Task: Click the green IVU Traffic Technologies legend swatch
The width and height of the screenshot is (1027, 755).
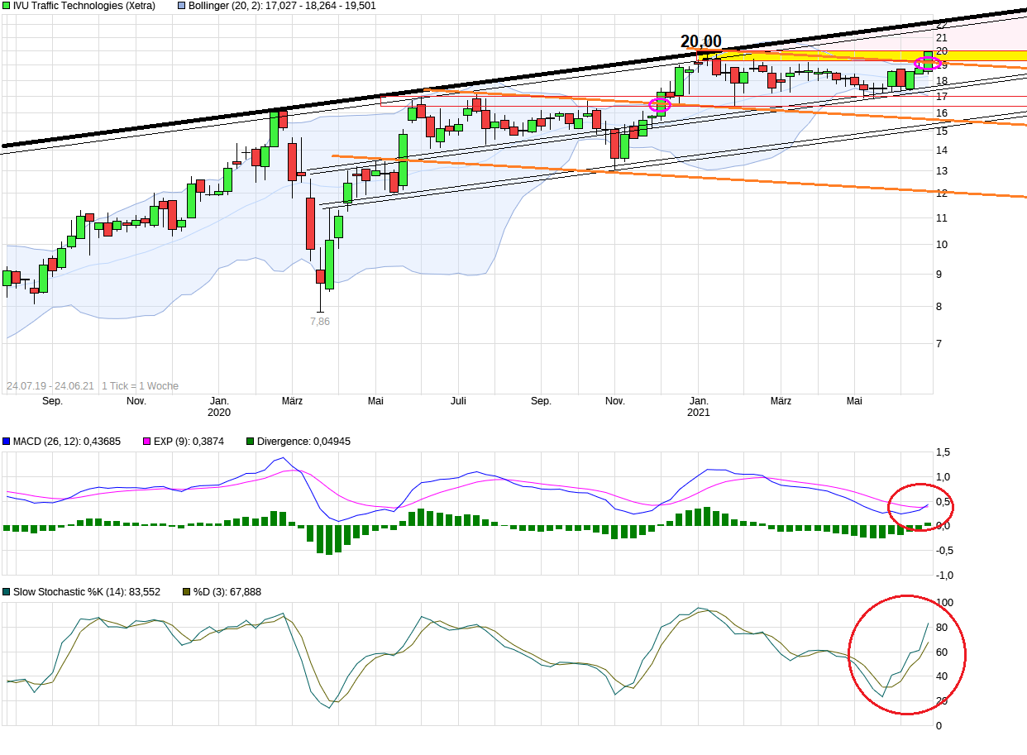Action: tap(7, 6)
